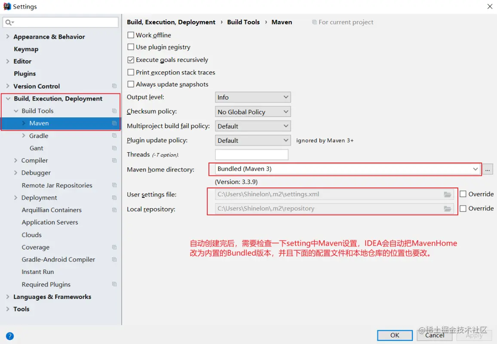This screenshot has width=497, height=344.
Task: Enable Work offline checkbox
Action: tap(131, 35)
